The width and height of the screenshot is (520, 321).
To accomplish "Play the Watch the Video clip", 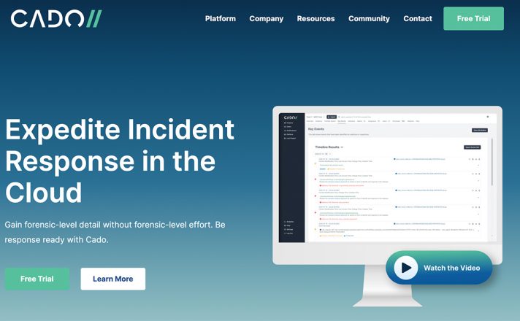I will pos(439,268).
